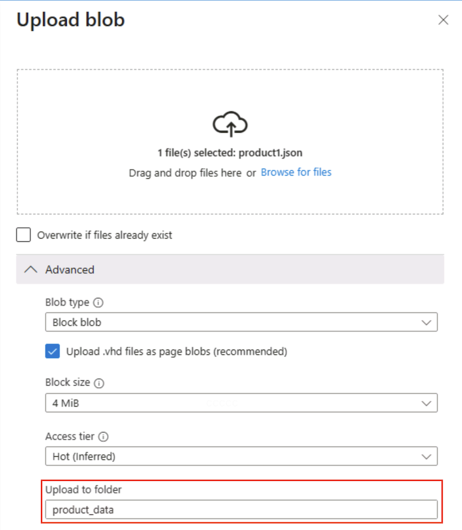Click the Browse for files link
The width and height of the screenshot is (462, 530).
(296, 172)
